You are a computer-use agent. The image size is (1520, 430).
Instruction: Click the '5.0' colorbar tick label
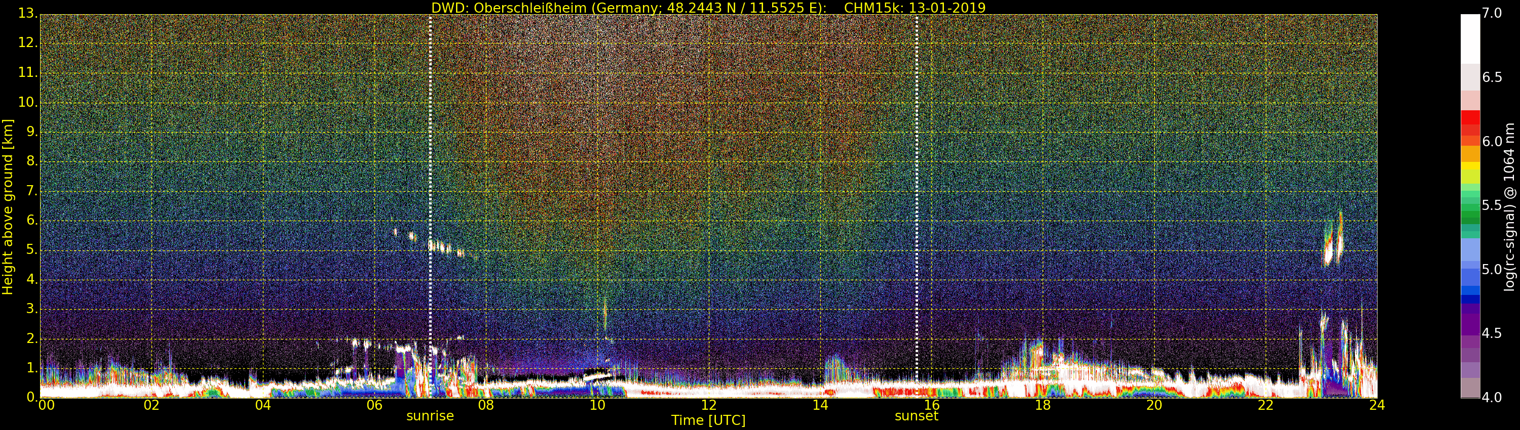point(1492,269)
